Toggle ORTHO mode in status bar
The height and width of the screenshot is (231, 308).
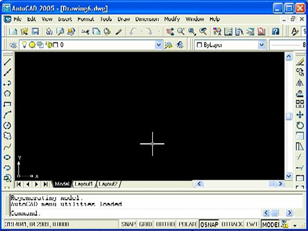165,224
